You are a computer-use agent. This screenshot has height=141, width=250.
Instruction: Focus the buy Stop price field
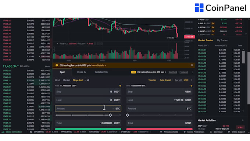(88, 92)
